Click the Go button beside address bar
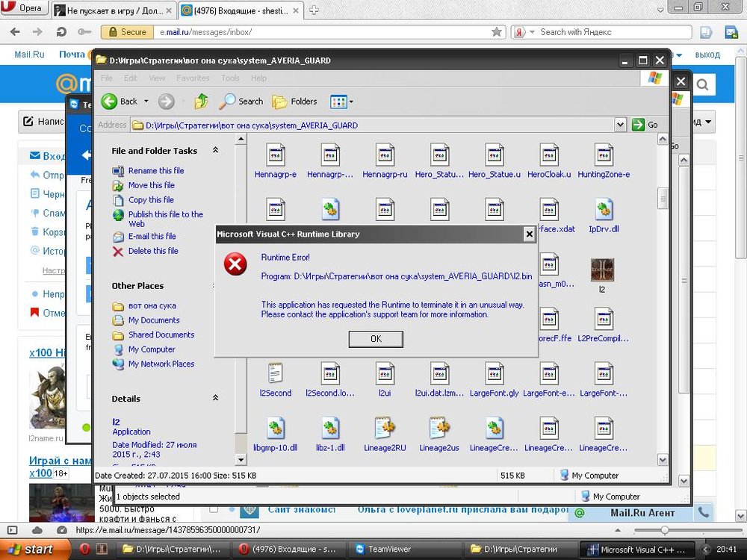This screenshot has height=560, width=747. [x=645, y=125]
